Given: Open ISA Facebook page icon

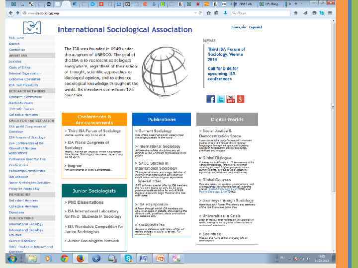Looking at the screenshot, I should [210, 99].
